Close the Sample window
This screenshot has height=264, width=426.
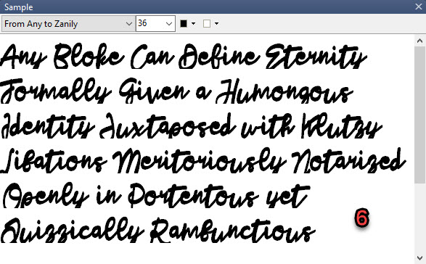[419, 7]
